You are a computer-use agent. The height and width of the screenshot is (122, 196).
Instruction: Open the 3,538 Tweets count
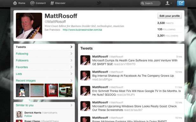coord(165,23)
